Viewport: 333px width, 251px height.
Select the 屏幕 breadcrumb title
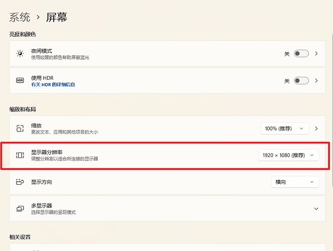coord(57,18)
